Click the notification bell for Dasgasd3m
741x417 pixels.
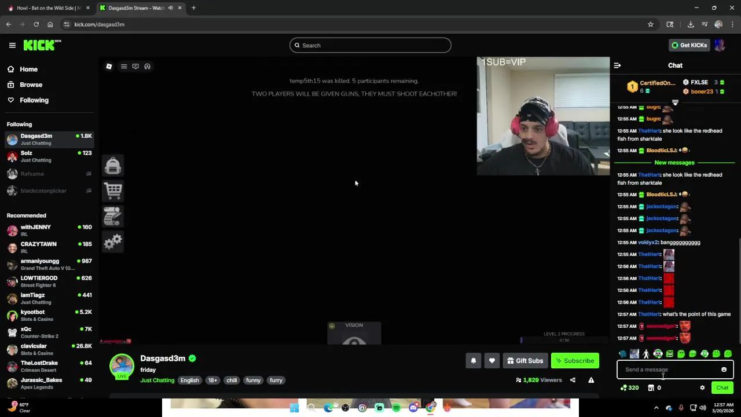(474, 361)
